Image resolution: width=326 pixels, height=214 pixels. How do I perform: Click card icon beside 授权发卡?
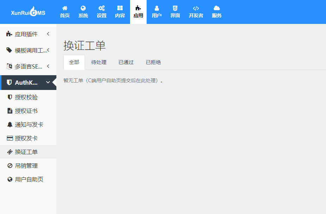(x=10, y=138)
